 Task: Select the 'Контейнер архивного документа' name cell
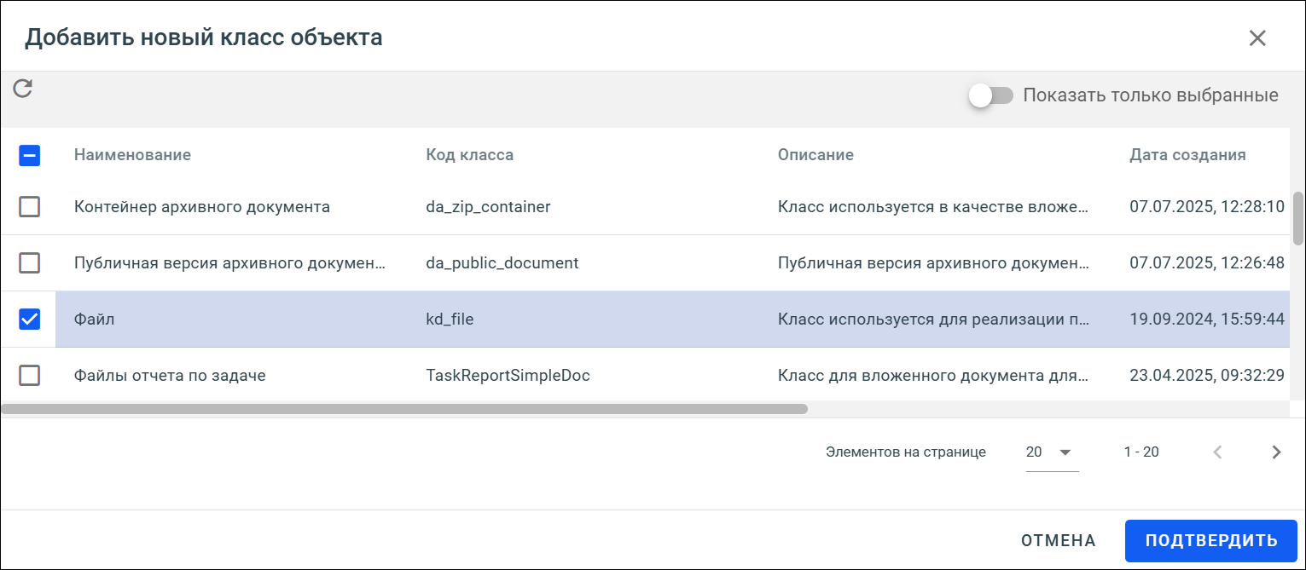tap(201, 207)
